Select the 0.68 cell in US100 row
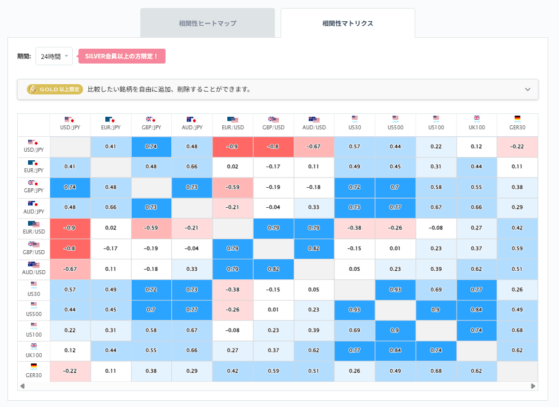 tap(517, 330)
